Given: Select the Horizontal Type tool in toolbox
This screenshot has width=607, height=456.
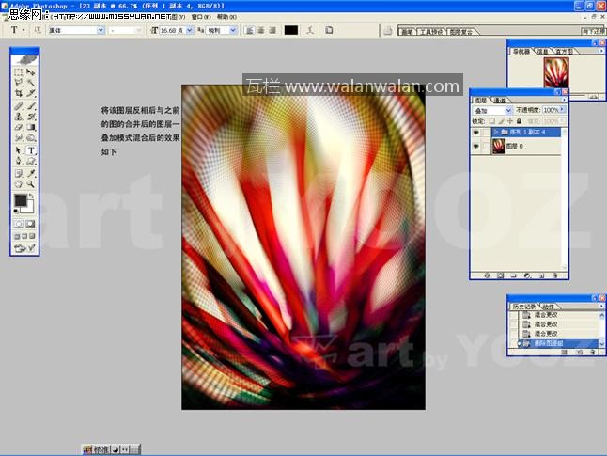Looking at the screenshot, I should point(31,150).
